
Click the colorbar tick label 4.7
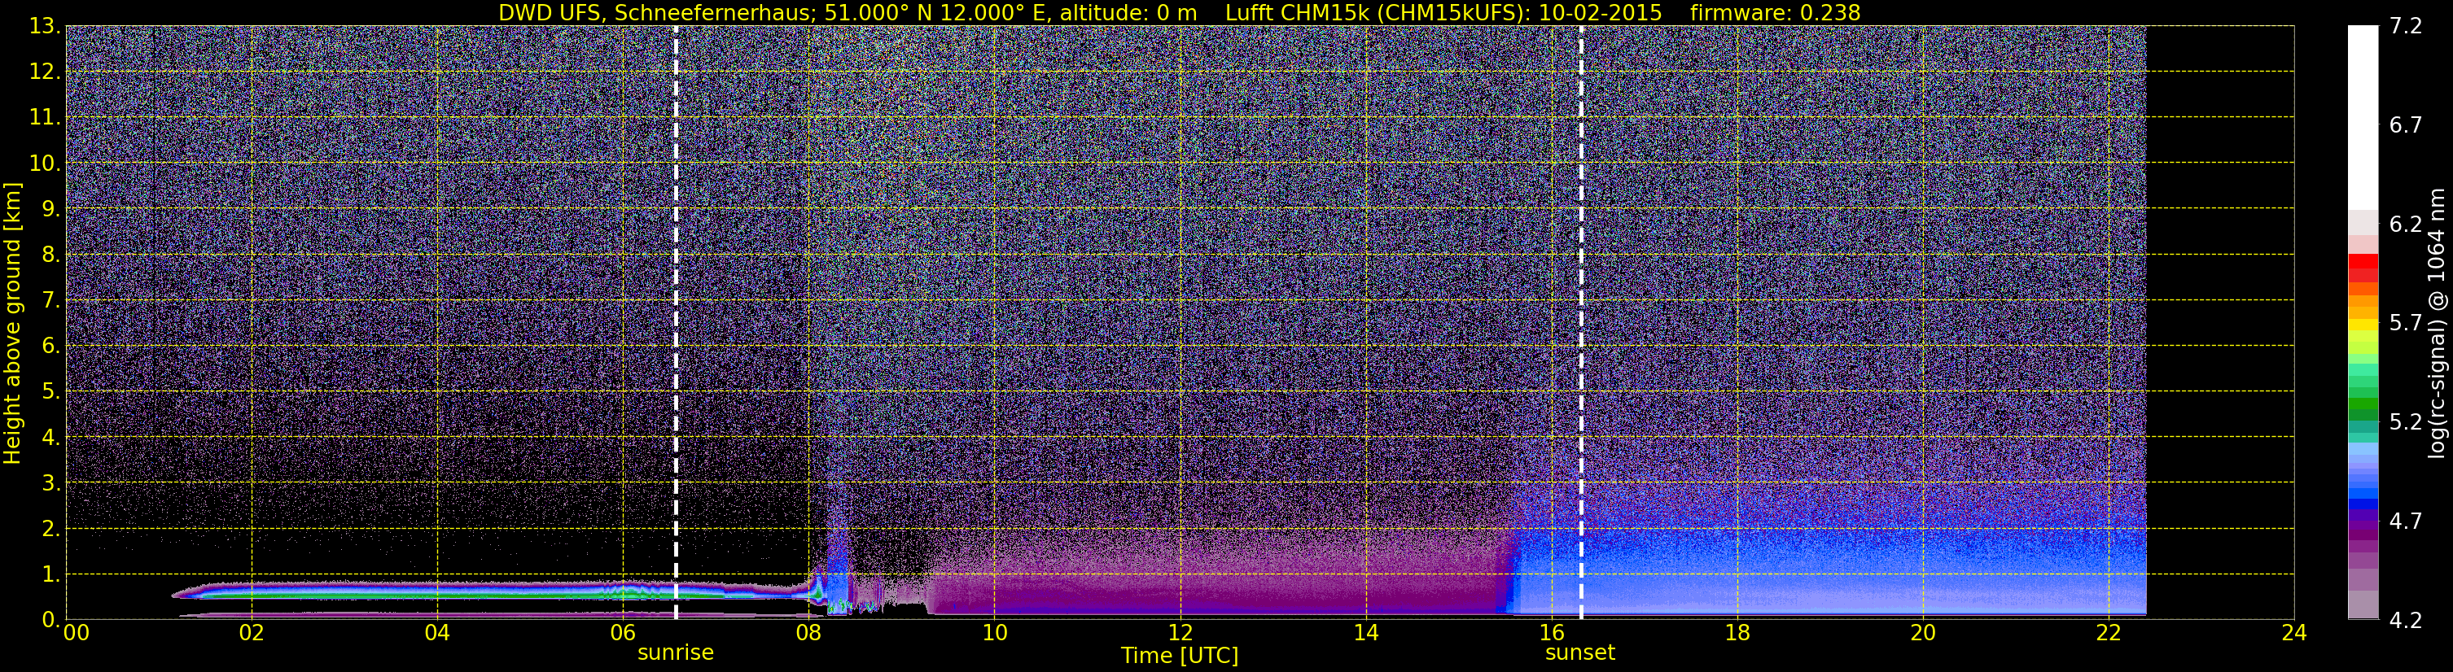tap(2406, 521)
